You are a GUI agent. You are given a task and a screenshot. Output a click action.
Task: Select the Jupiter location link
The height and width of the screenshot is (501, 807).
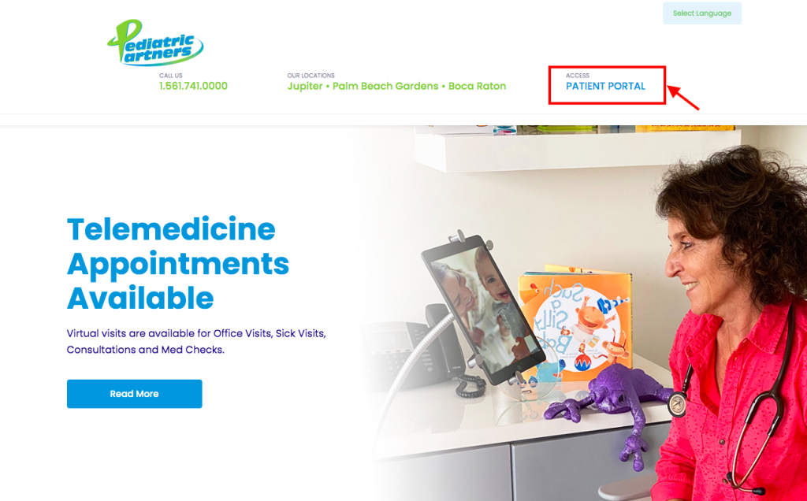pos(305,86)
